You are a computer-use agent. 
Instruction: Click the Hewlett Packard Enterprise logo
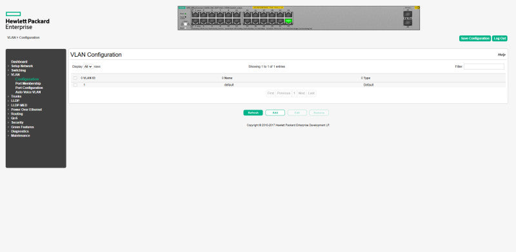(27, 21)
